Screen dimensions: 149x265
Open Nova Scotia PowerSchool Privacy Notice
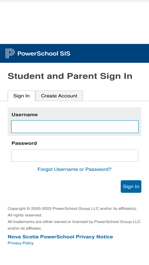60,237
